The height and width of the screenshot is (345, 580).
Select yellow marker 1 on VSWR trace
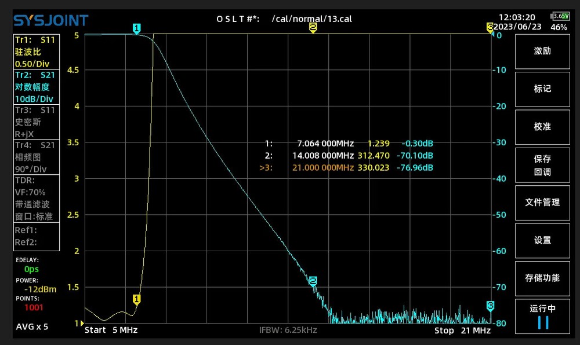coord(136,299)
